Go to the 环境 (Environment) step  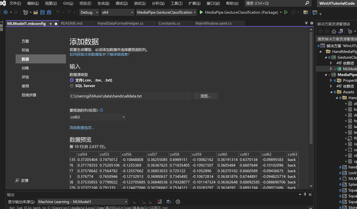tap(41, 50)
